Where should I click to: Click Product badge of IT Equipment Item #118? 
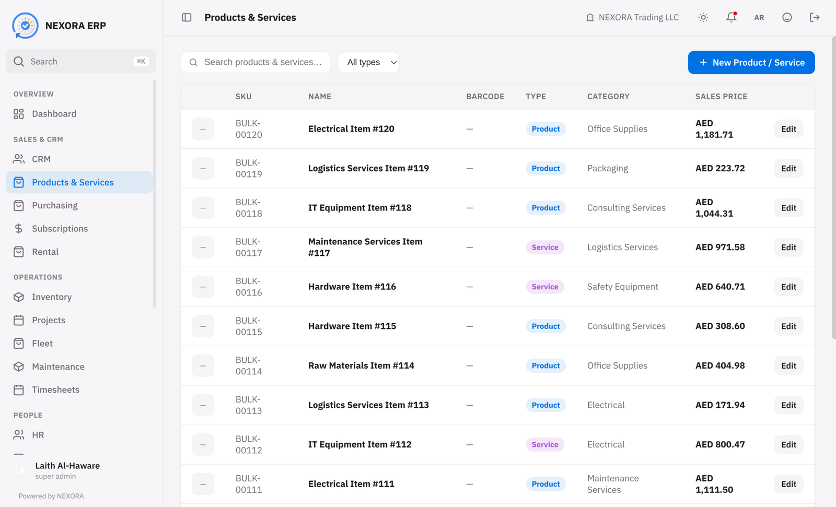click(x=545, y=208)
